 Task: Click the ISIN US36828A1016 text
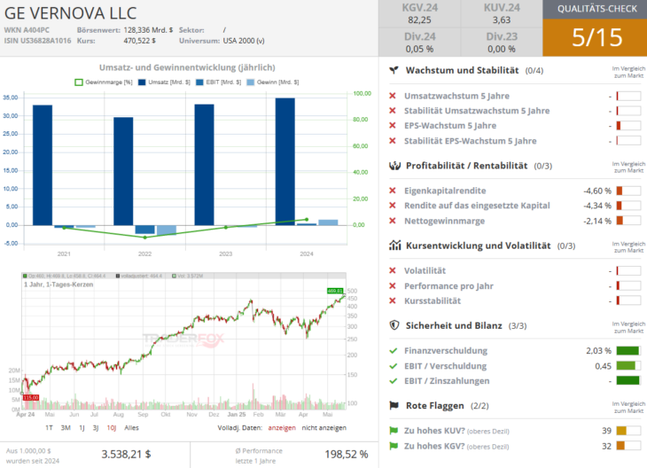point(37,41)
